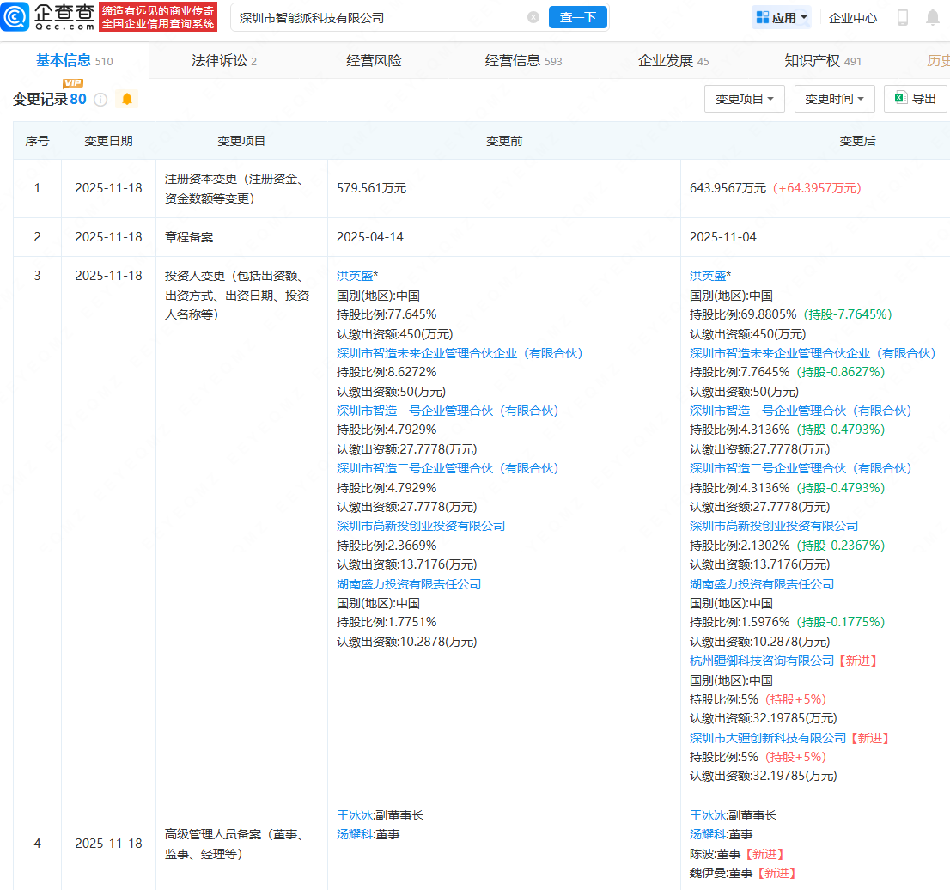Click the Excel export icon on 导出
The height and width of the screenshot is (890, 950).
point(901,98)
